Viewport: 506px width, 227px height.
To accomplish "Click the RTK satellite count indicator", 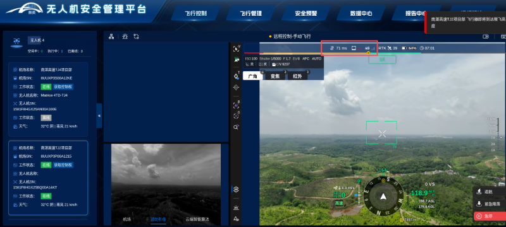I will pos(388,48).
